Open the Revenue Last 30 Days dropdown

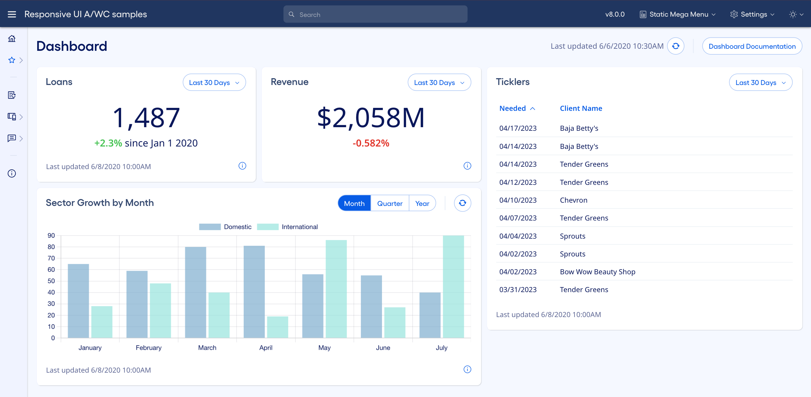pyautogui.click(x=439, y=82)
